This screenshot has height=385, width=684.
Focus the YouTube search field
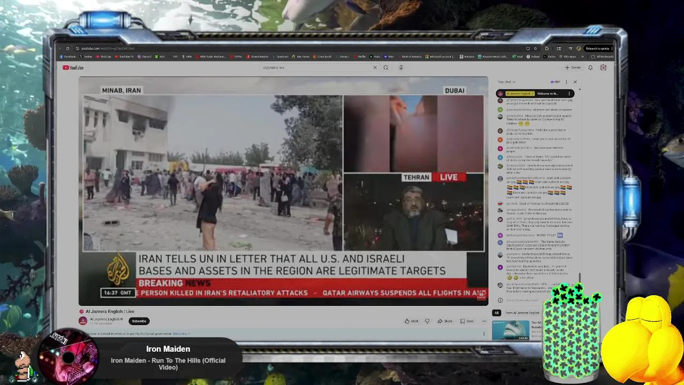(315, 67)
